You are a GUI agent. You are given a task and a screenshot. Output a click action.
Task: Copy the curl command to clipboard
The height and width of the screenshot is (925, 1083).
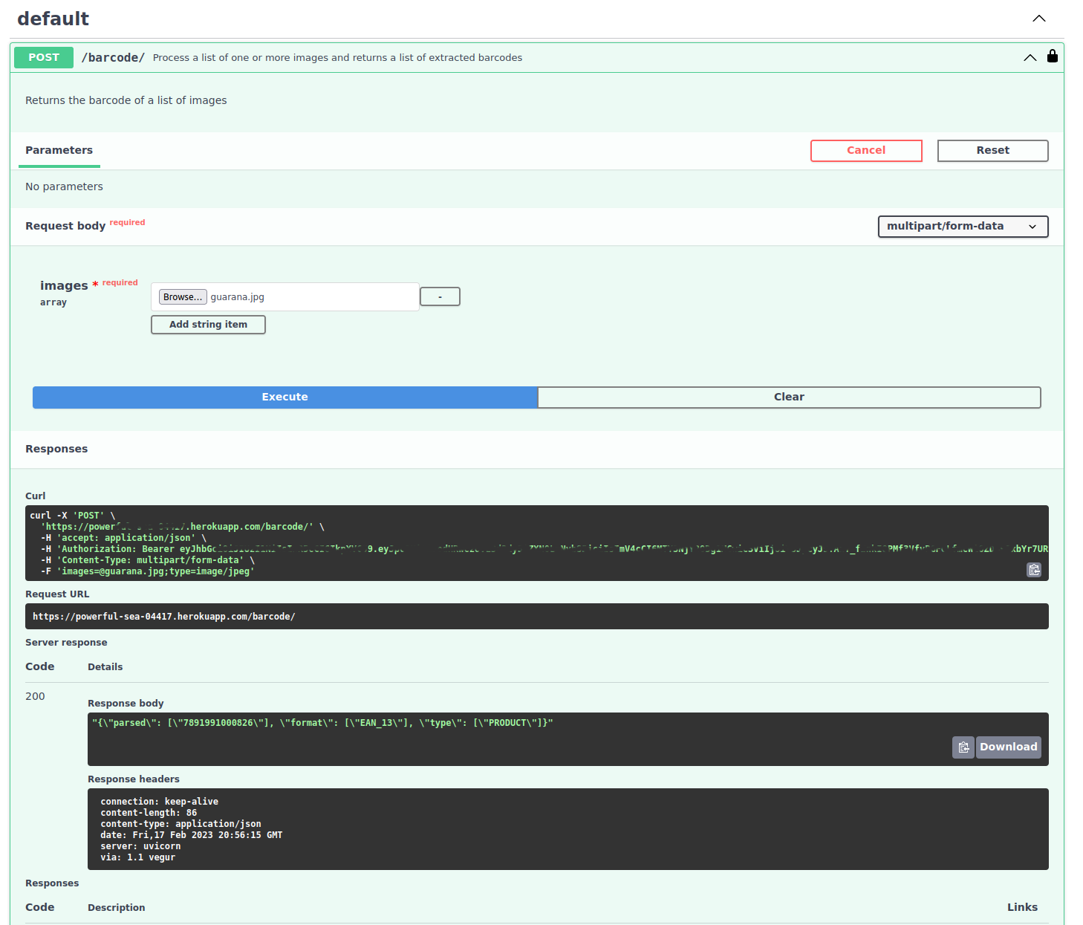(1033, 570)
